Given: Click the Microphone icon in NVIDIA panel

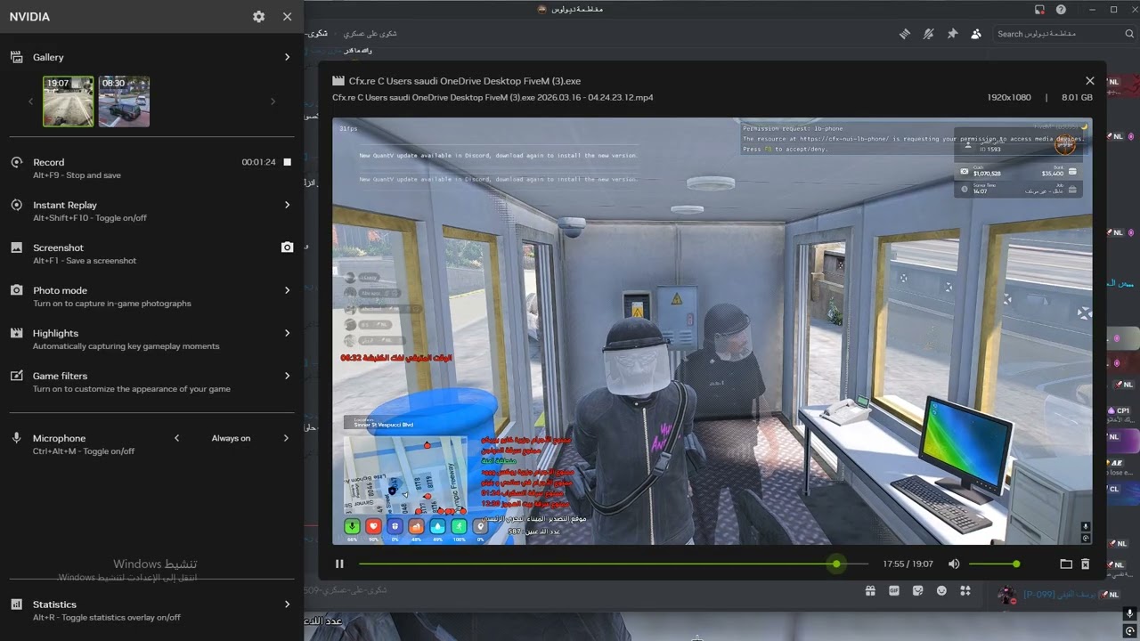Looking at the screenshot, I should (x=16, y=438).
